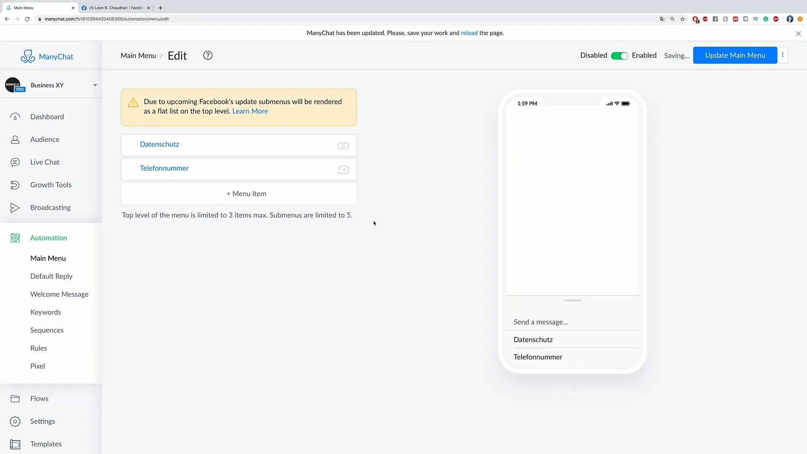Image resolution: width=807 pixels, height=454 pixels.
Task: Toggle Enabled/Disabled main menu switch
Action: pyautogui.click(x=620, y=55)
